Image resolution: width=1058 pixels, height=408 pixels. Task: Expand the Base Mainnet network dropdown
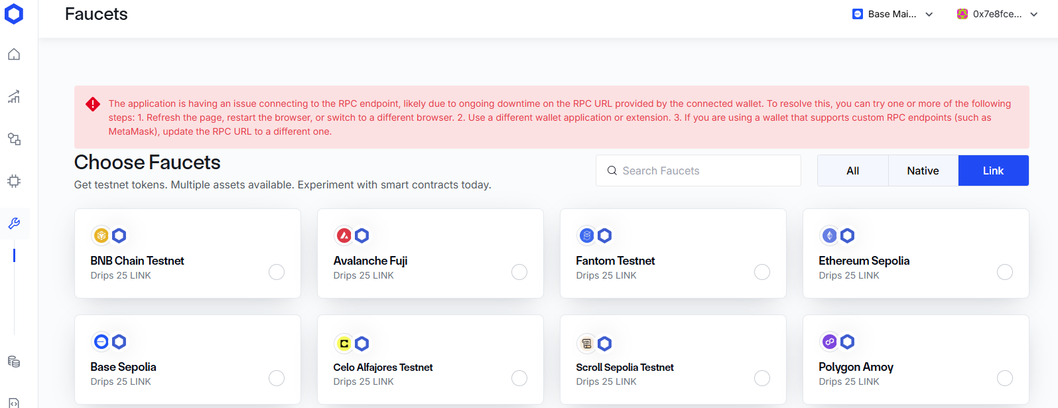pyautogui.click(x=893, y=14)
